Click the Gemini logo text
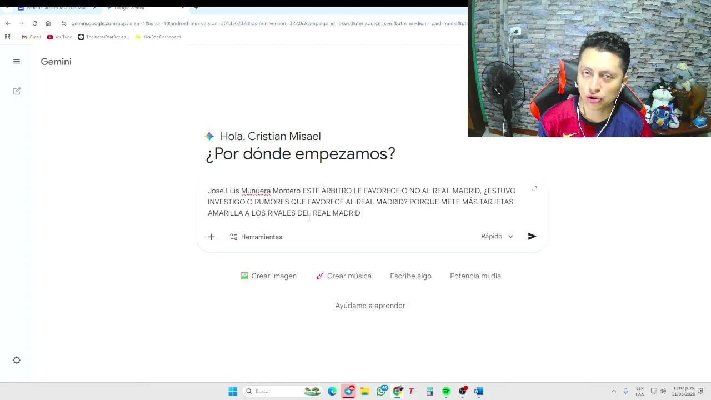 click(x=56, y=62)
